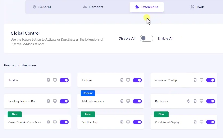The image size is (223, 138).
Task: Switch to the Elements tab
Action: coord(93,7)
